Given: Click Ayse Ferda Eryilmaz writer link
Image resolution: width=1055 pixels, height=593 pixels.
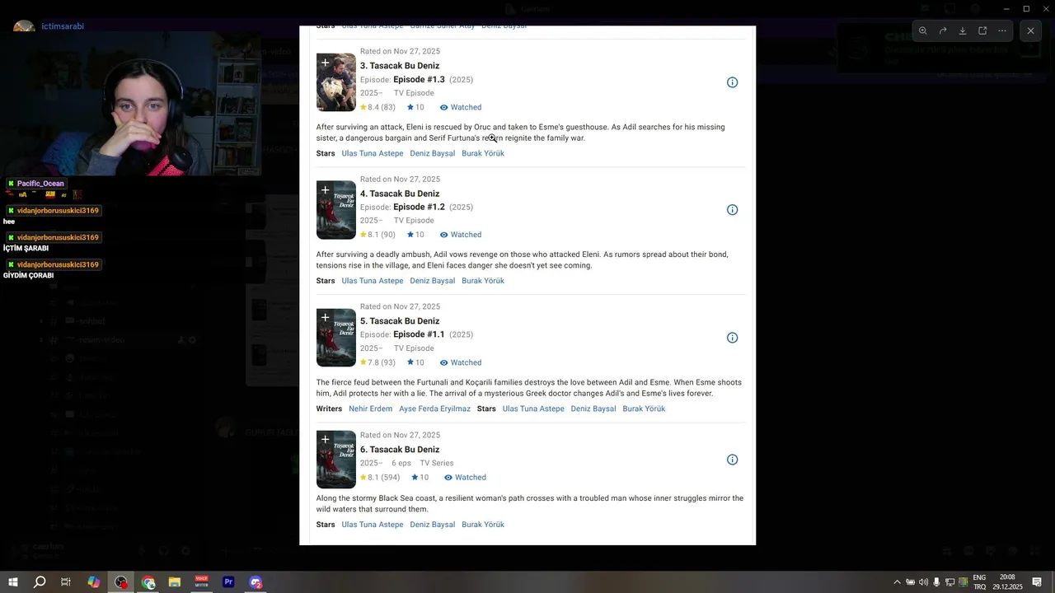Looking at the screenshot, I should pos(434,409).
